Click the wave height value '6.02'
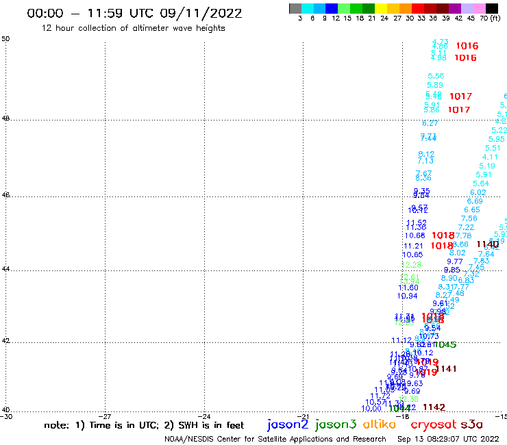Screen dimensions: 507x445 tap(478, 192)
